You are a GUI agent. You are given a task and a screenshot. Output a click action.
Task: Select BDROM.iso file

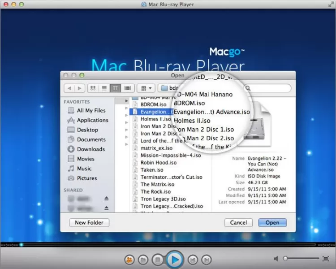coord(153,104)
